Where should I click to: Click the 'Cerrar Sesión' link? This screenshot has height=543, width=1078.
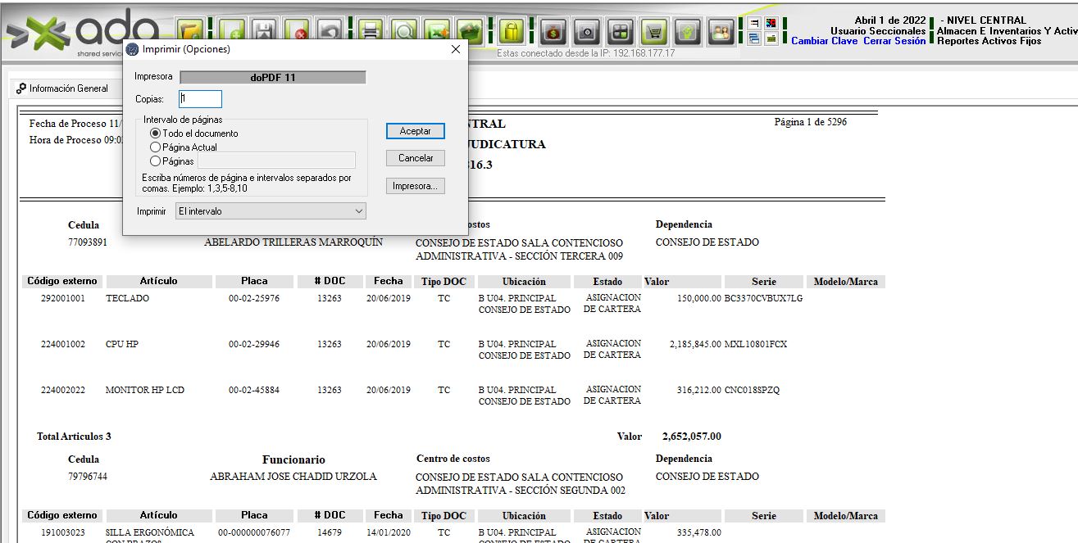coord(894,41)
